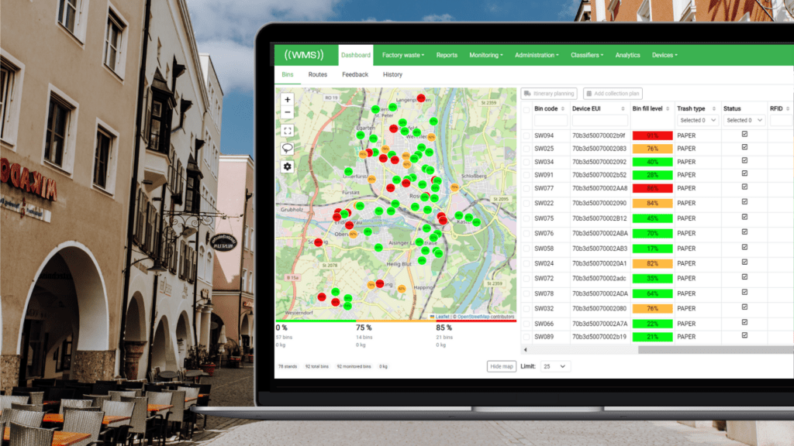Open the Factory waste menu
The height and width of the screenshot is (446, 794).
tap(404, 55)
